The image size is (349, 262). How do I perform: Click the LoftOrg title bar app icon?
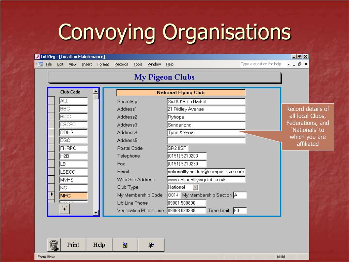tap(37, 57)
